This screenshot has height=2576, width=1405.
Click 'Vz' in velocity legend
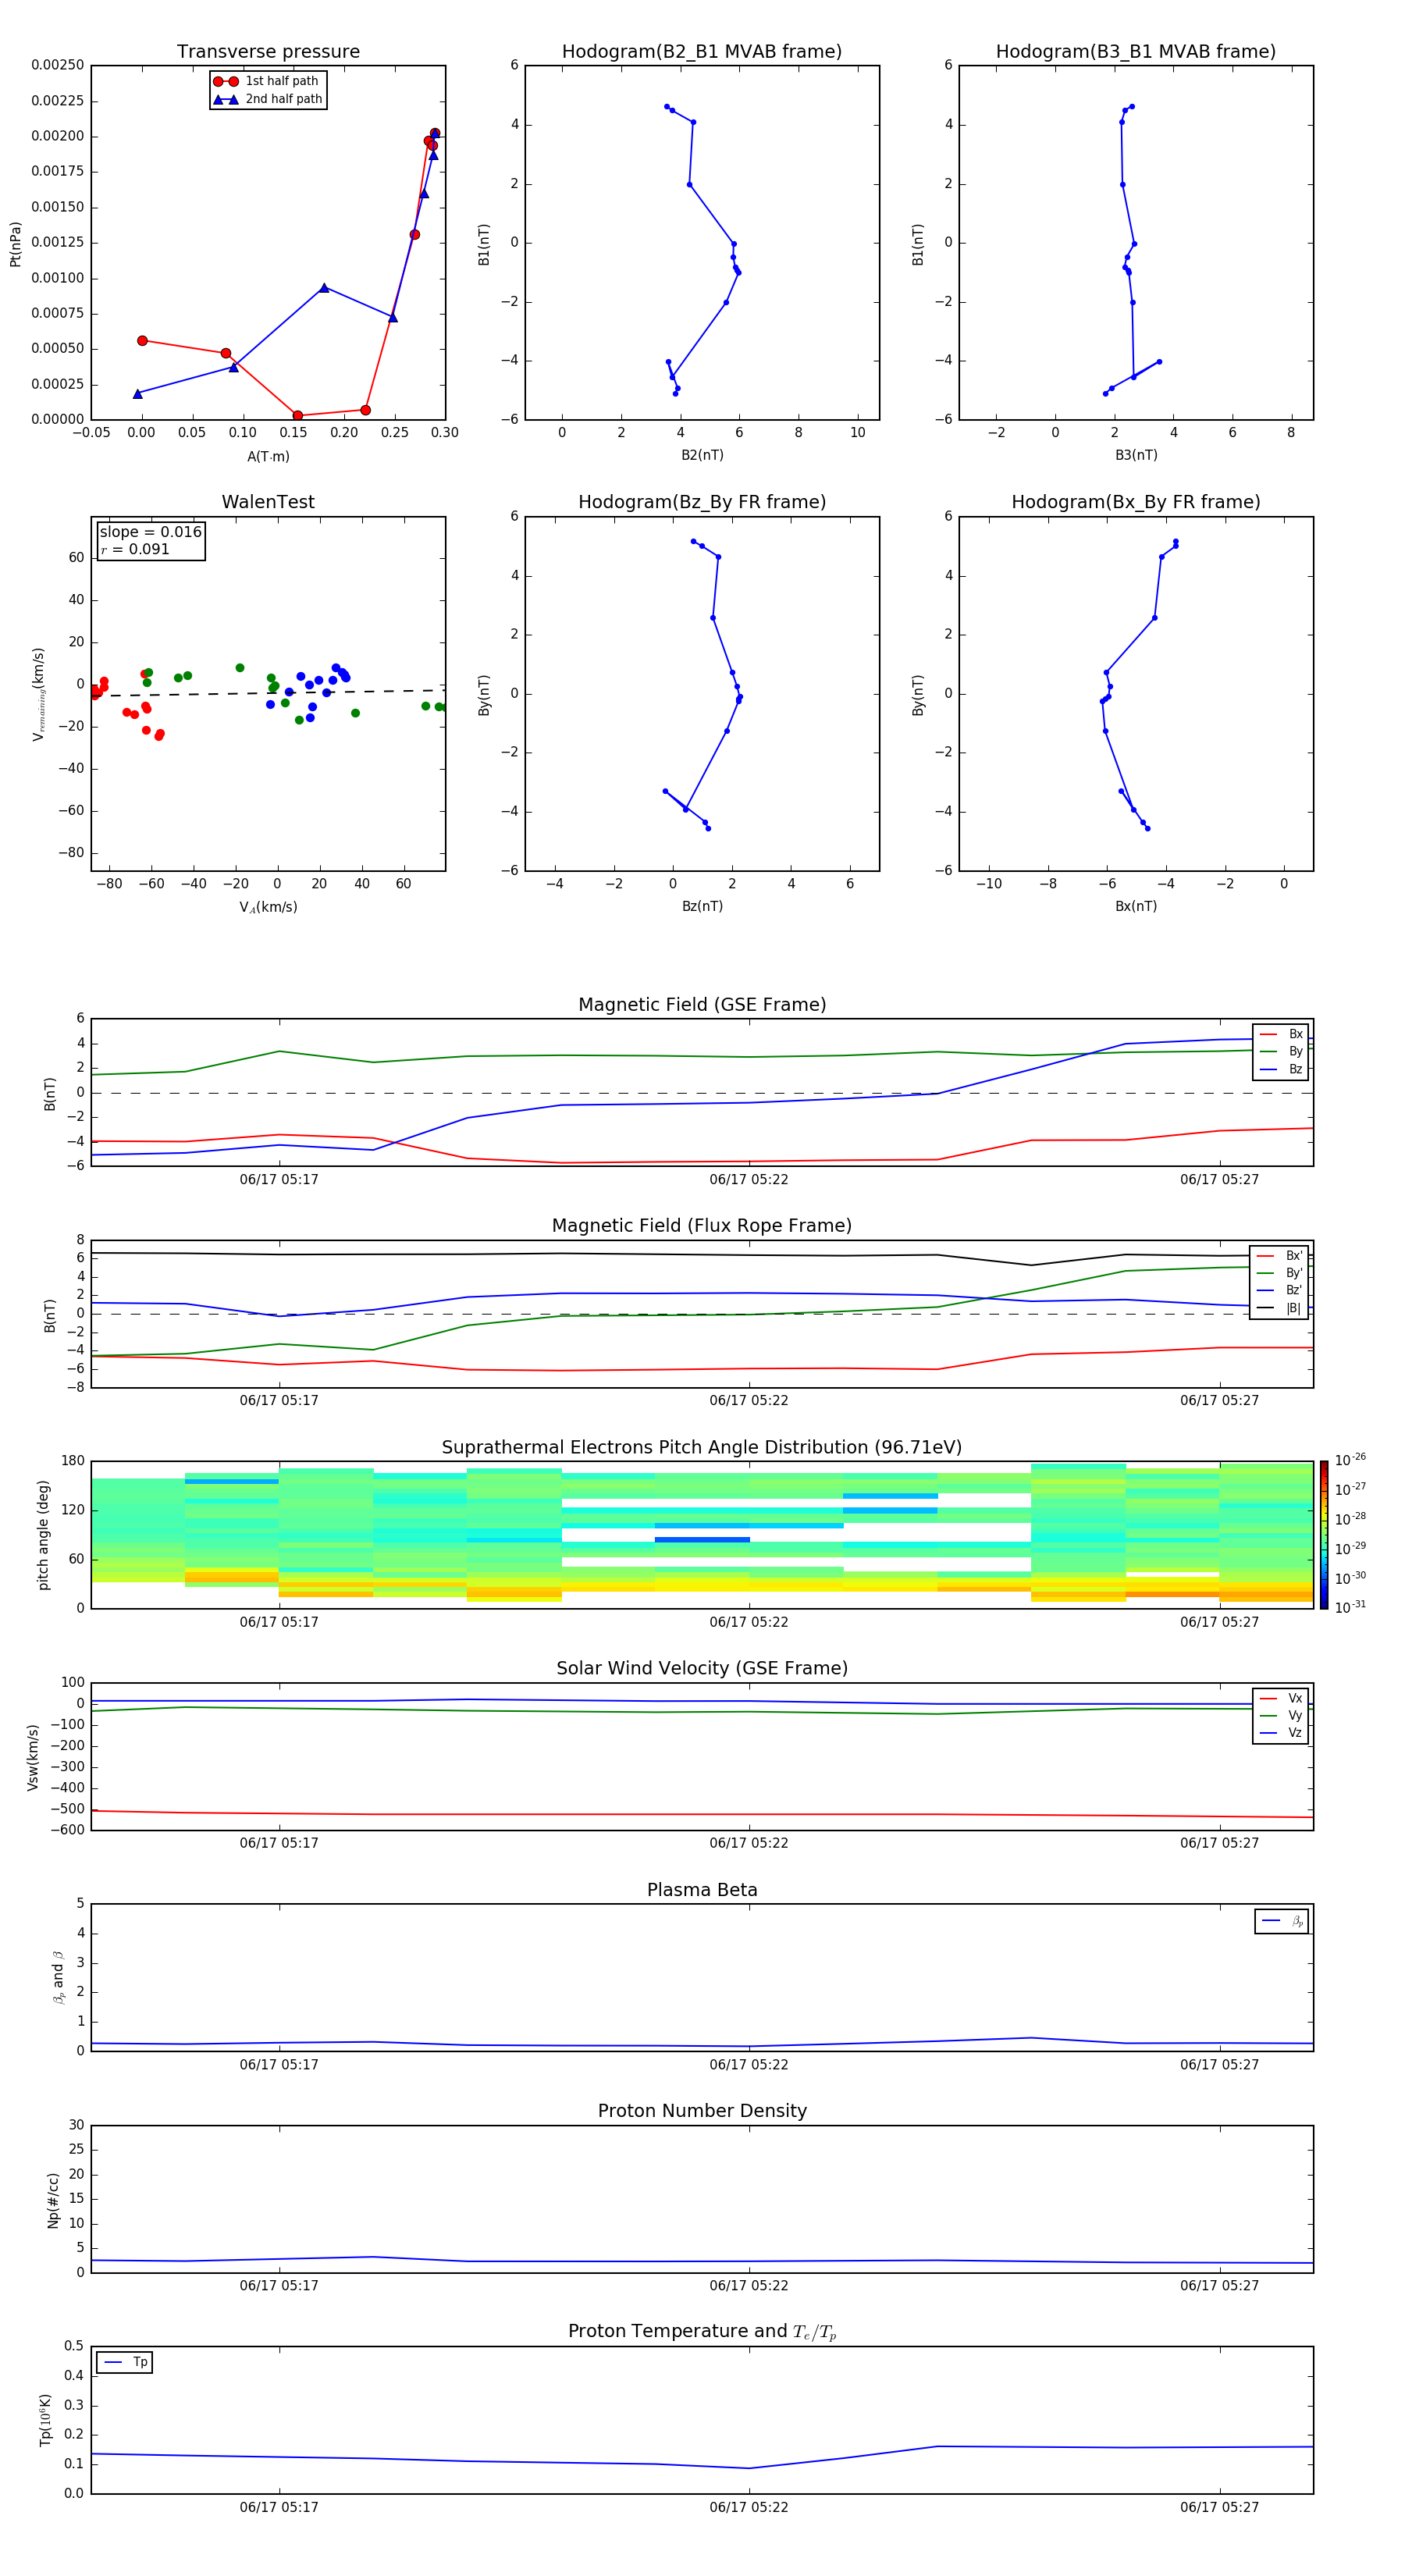click(1294, 1733)
